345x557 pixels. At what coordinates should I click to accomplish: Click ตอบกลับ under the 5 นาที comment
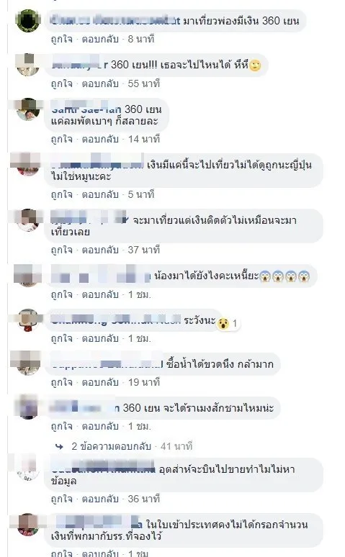click(100, 195)
